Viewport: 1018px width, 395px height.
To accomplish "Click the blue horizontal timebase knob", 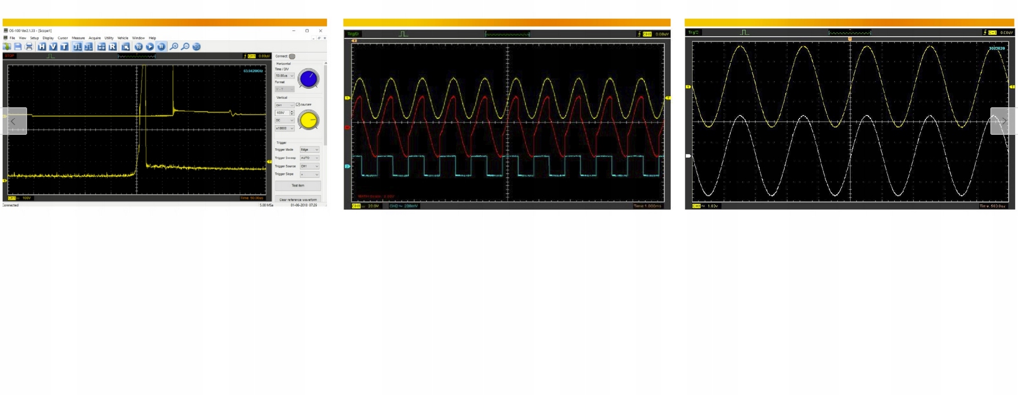I will [x=308, y=79].
